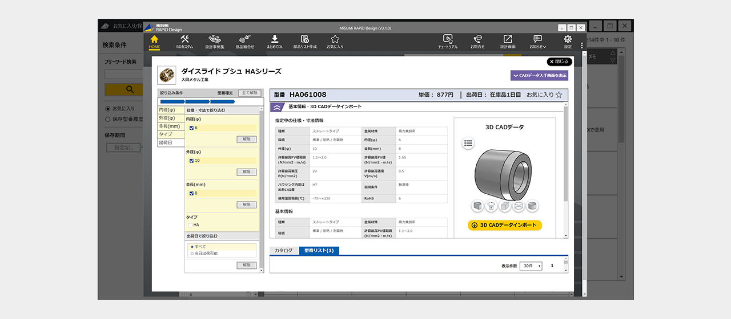Open the 表示件数 30件 dropdown

click(531, 266)
